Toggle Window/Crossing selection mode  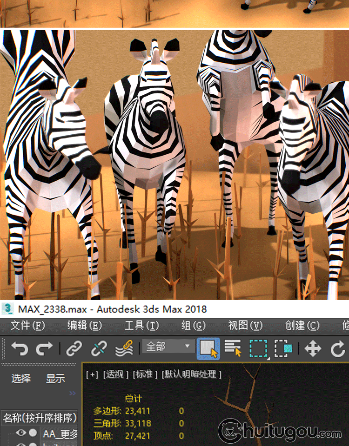point(283,348)
